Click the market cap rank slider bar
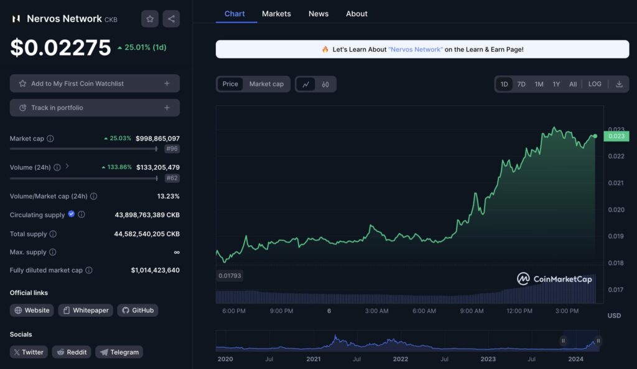The width and height of the screenshot is (637, 369). (84, 149)
